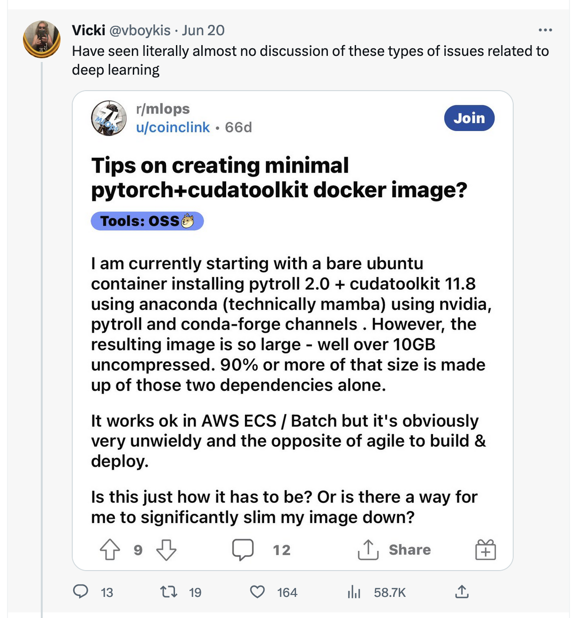Like the tweet with heart icon
Screen dimensions: 577x618
pyautogui.click(x=257, y=592)
